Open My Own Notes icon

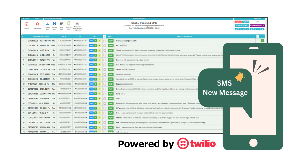point(55,24)
